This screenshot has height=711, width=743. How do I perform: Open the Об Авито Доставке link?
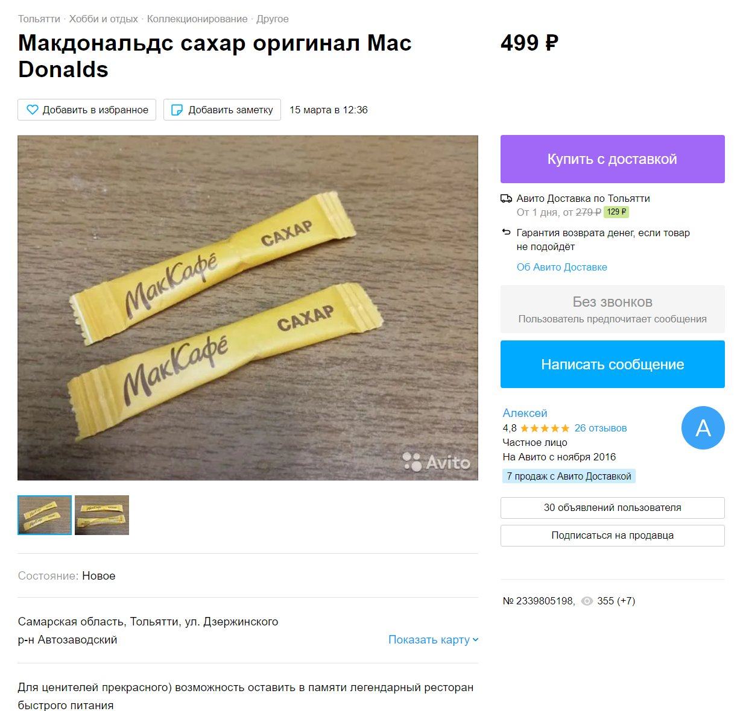point(561,267)
